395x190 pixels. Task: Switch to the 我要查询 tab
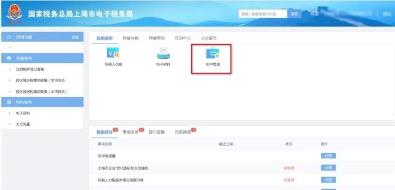click(x=157, y=38)
